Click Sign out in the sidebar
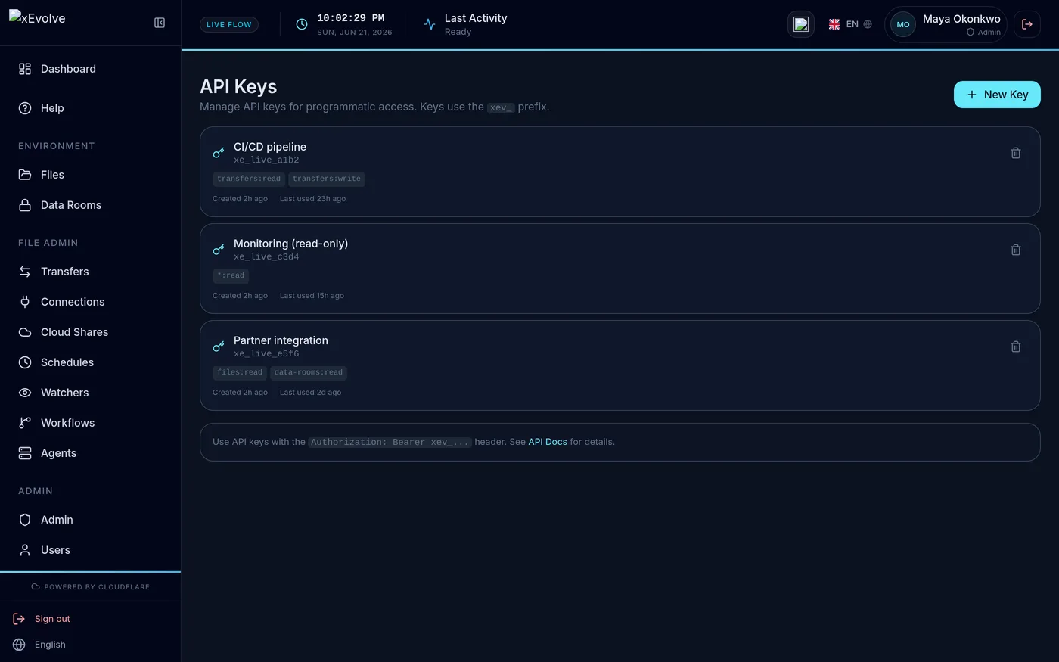 (52, 619)
